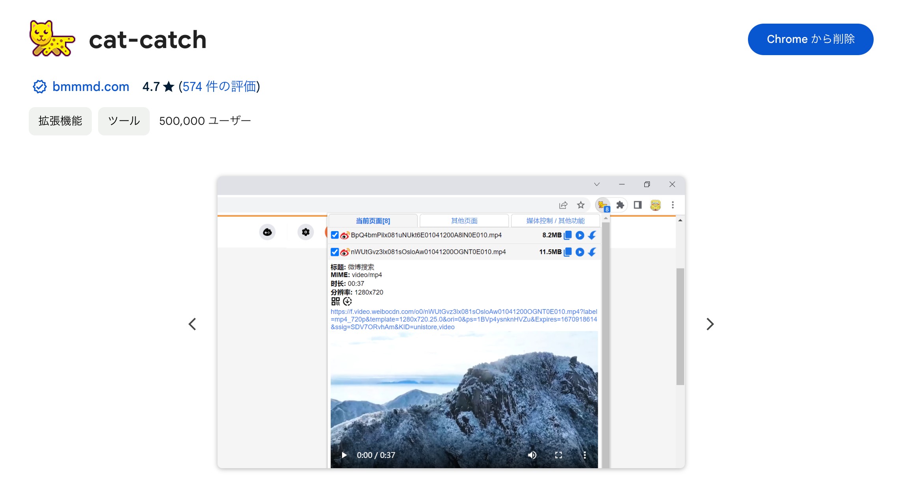Toggle the browser side panel icon
This screenshot has height=493, width=904.
[x=638, y=205]
